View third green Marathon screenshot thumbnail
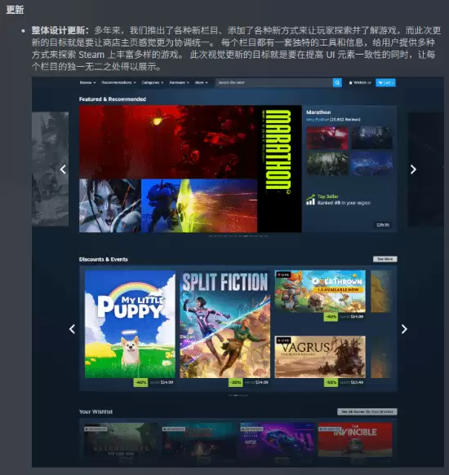 tap(327, 164)
